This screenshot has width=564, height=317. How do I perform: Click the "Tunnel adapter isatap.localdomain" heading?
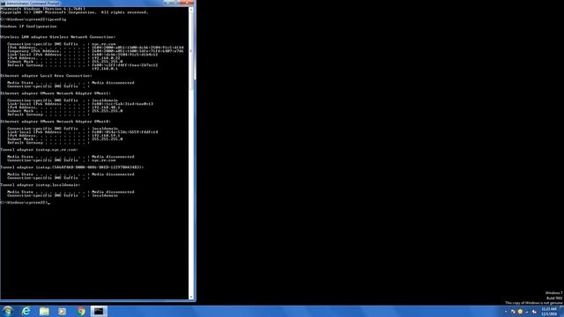[41, 185]
